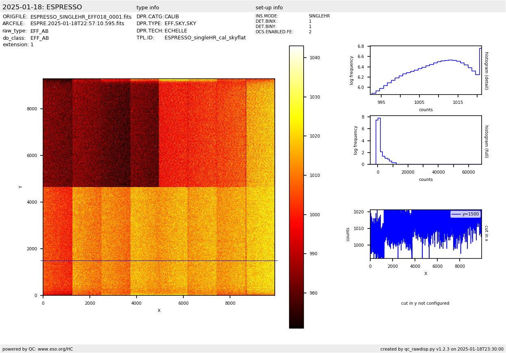Click the vertical color bar scale
Image resolution: width=506 pixels, height=353 pixels.
point(296,187)
